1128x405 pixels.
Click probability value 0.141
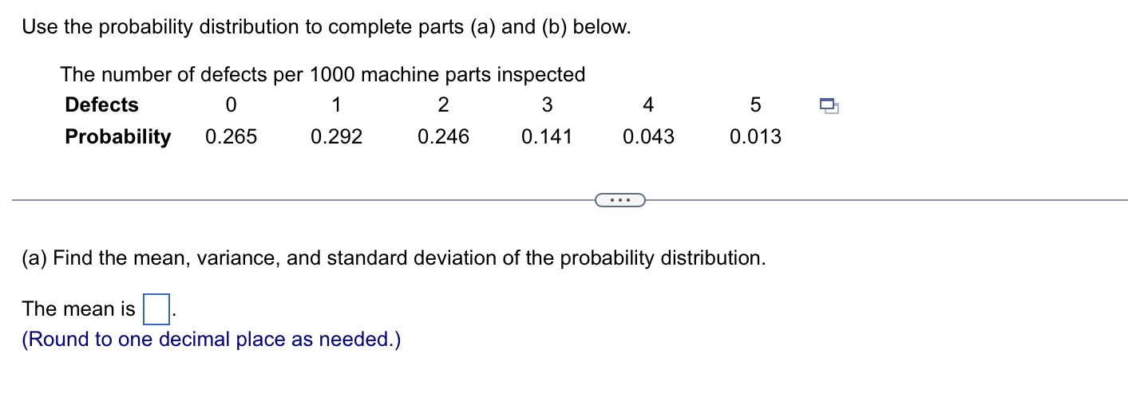(547, 137)
